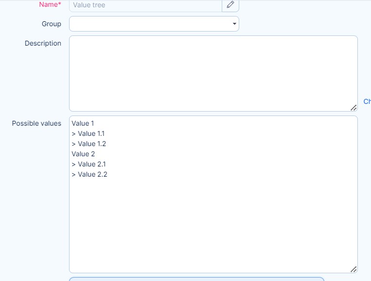371x281 pixels.
Task: Click the Name* field label
Action: pos(50,5)
